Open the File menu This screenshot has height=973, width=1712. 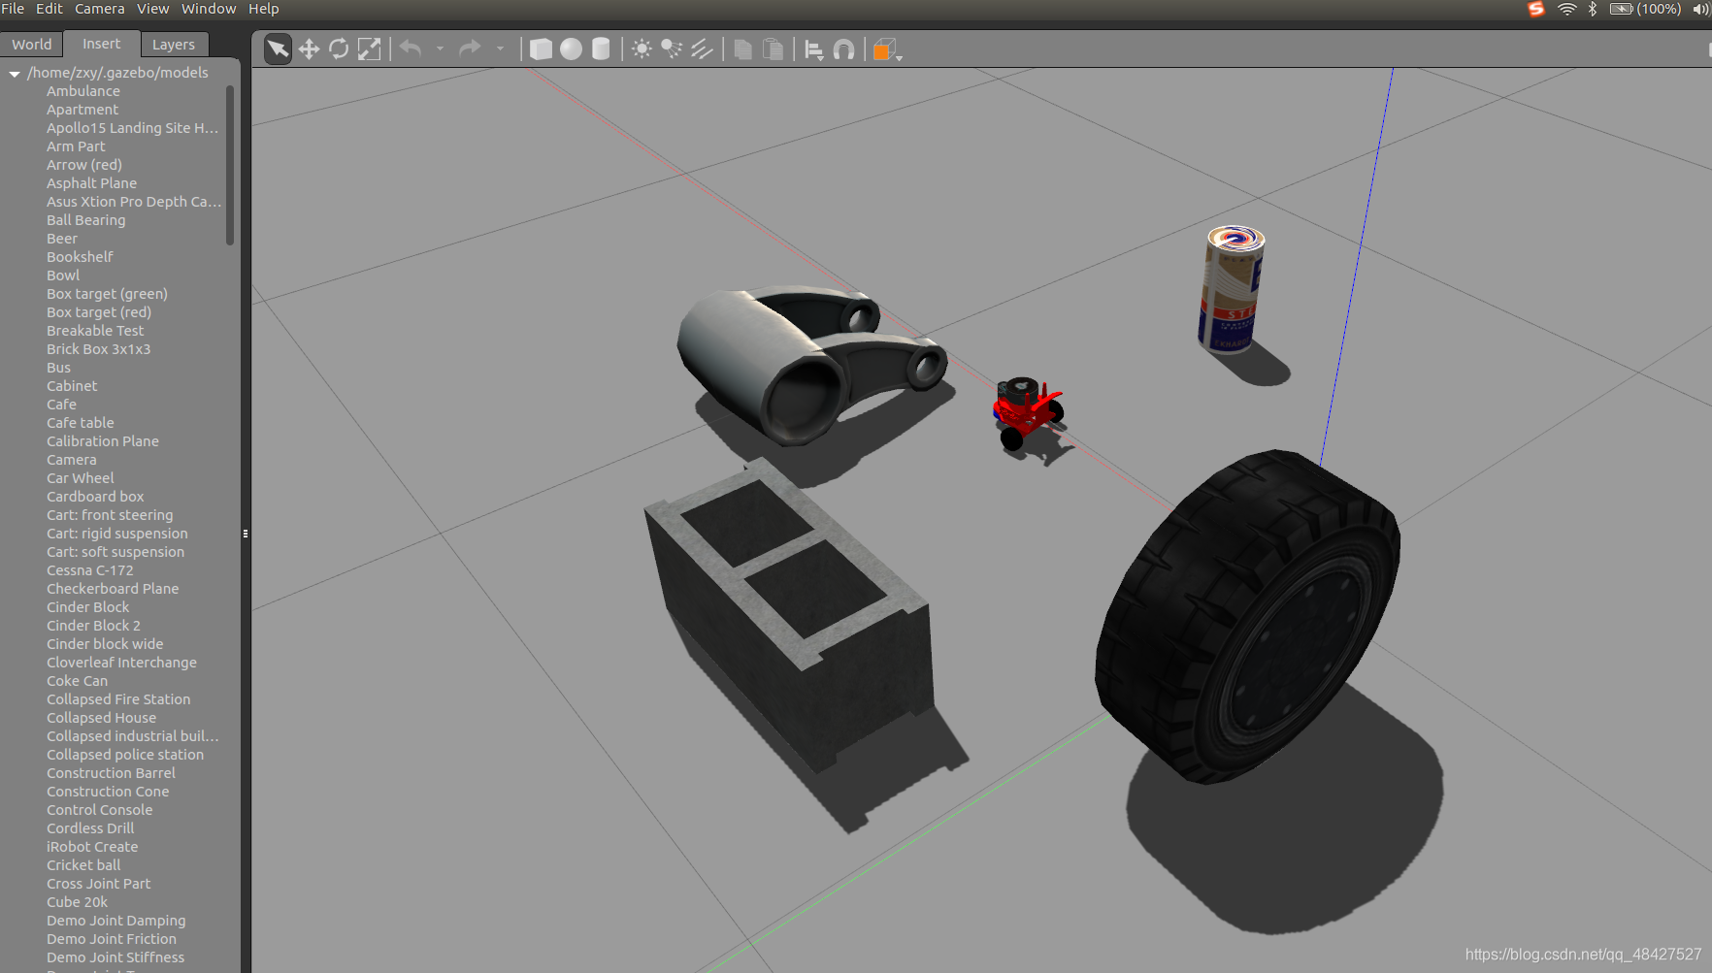pos(13,9)
